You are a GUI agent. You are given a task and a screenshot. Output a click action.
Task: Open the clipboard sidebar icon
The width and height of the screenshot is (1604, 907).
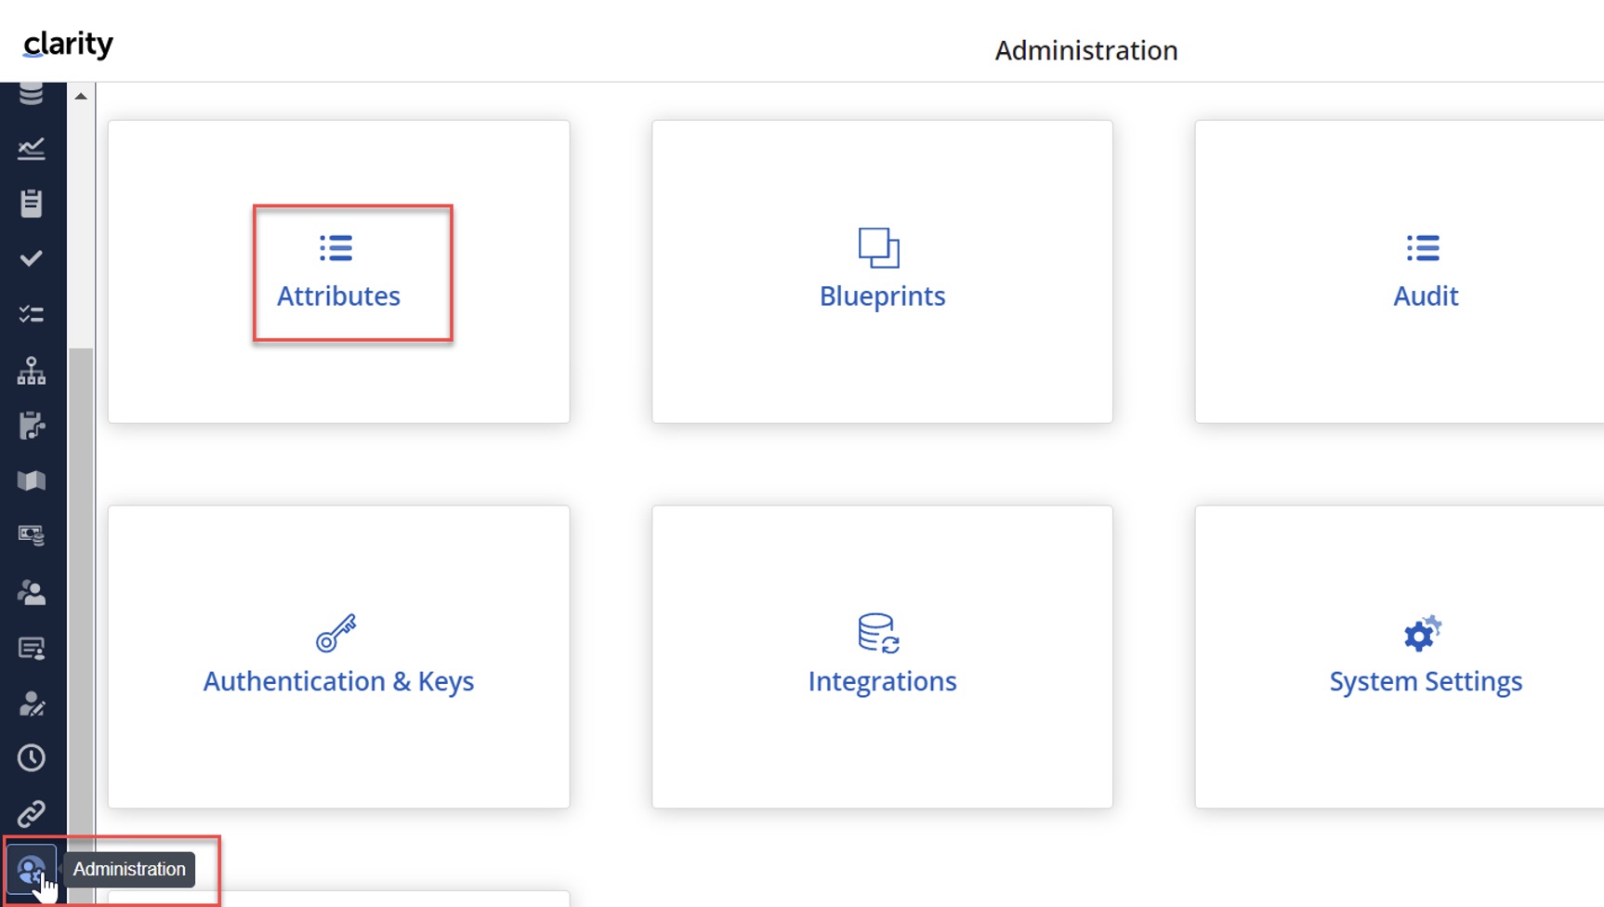click(x=32, y=204)
